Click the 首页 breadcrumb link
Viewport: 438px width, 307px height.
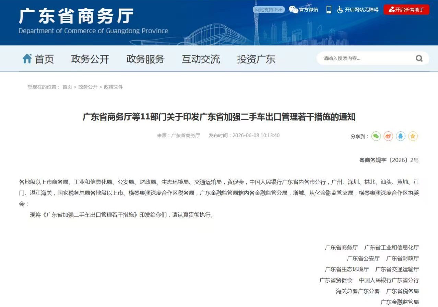pyautogui.click(x=67, y=87)
